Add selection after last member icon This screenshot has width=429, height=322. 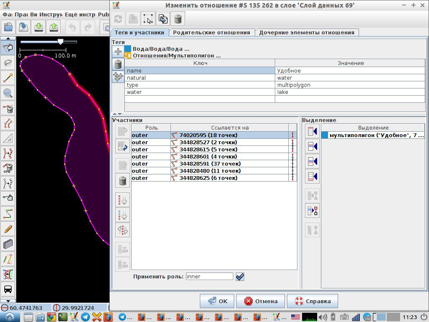[x=312, y=177]
